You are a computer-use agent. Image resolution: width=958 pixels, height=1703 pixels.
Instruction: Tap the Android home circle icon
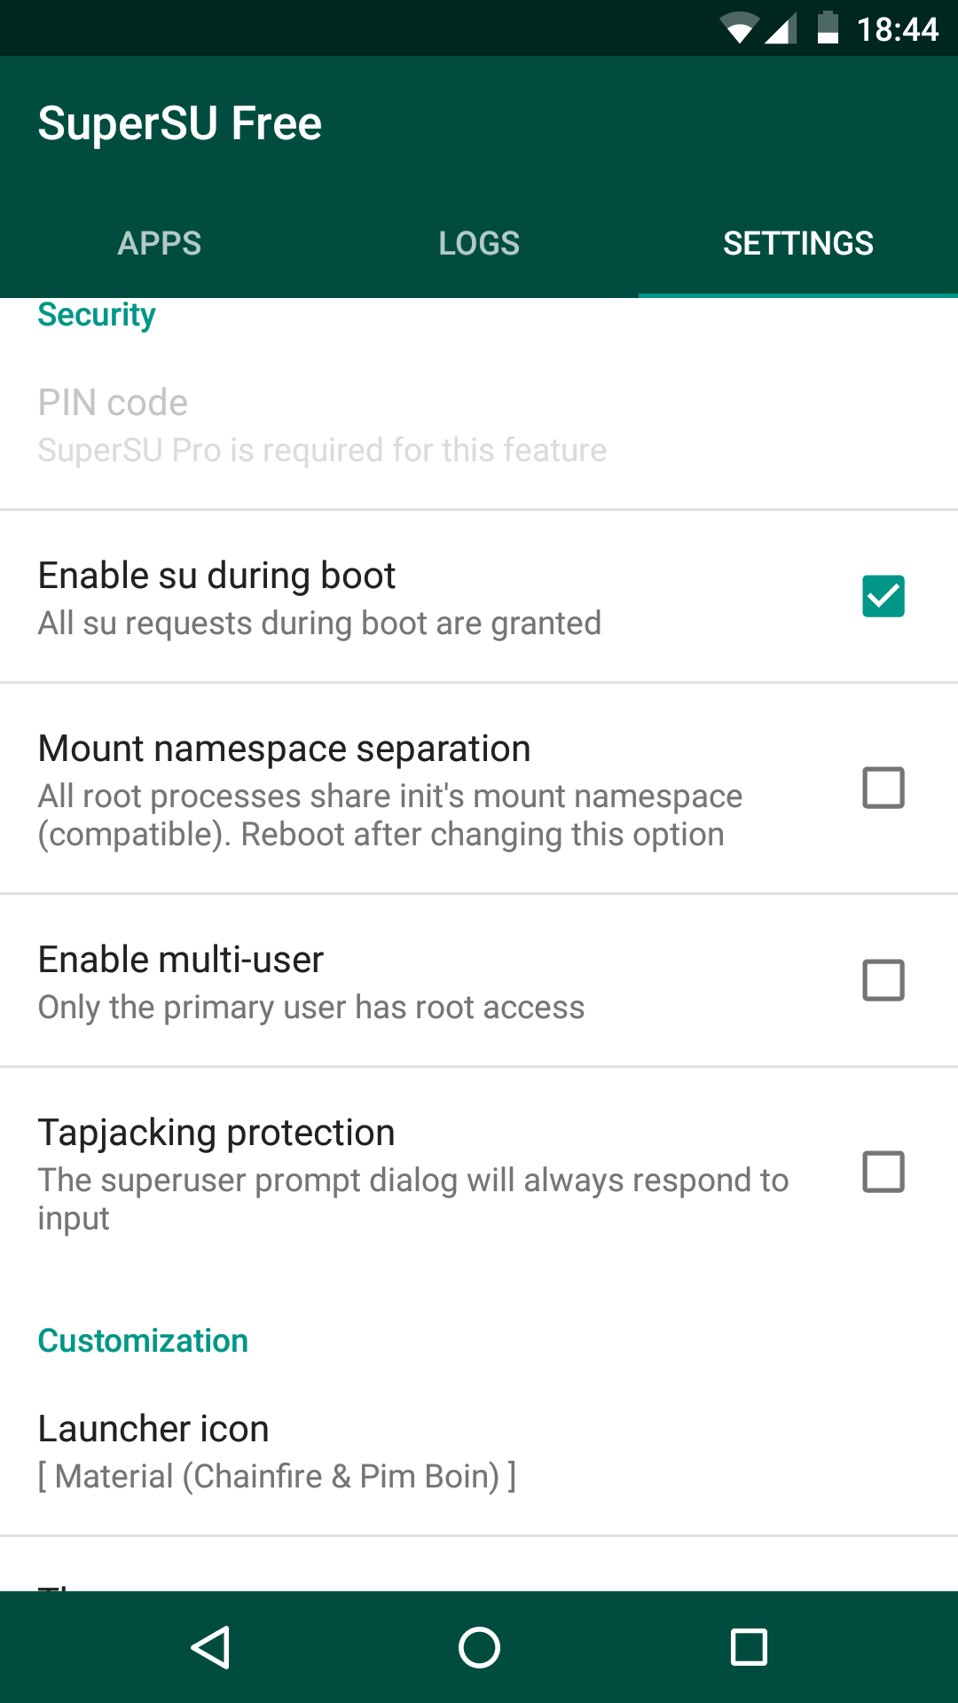(479, 1647)
